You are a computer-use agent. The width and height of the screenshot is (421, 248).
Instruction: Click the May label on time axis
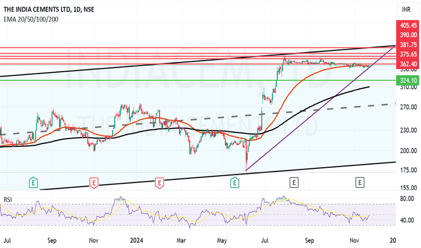coord(222,240)
